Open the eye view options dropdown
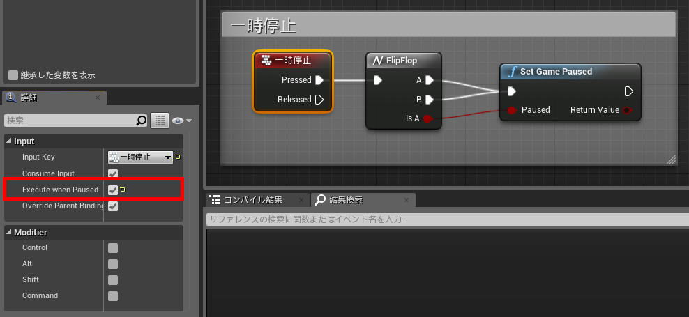 (x=183, y=121)
